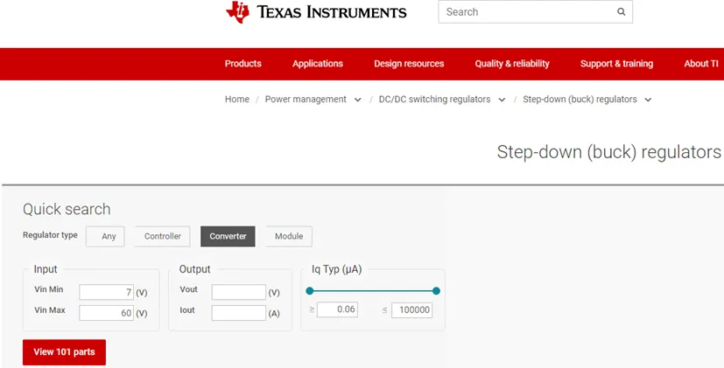
Task: Go to the Home breadcrumb link
Action: [x=237, y=99]
